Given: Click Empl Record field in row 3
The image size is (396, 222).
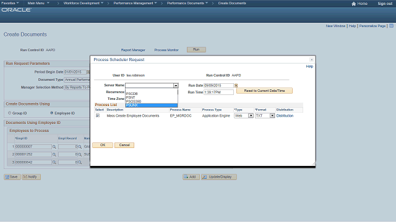Looking at the screenshot, I should [x=68, y=162].
